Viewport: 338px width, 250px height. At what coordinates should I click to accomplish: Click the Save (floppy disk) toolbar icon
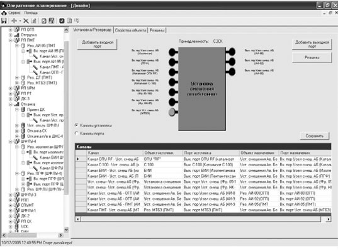tap(4, 21)
